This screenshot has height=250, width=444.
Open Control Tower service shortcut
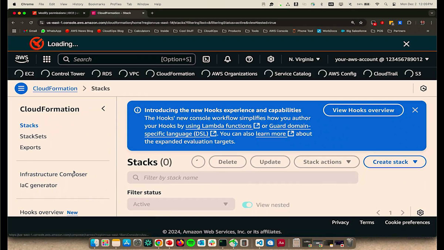click(63, 74)
